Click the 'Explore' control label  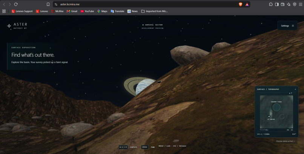[x=134, y=147]
